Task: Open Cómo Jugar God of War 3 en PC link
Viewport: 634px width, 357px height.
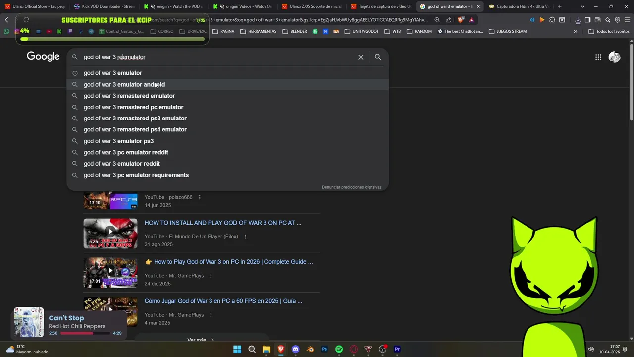Action: (223, 301)
